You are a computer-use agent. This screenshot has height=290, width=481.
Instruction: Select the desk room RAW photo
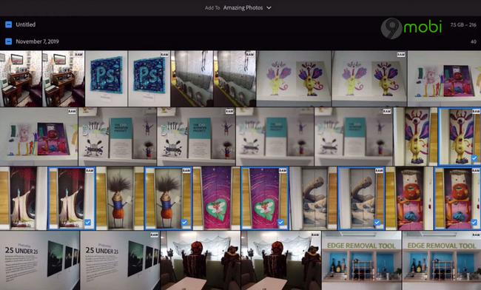[x=64, y=78]
